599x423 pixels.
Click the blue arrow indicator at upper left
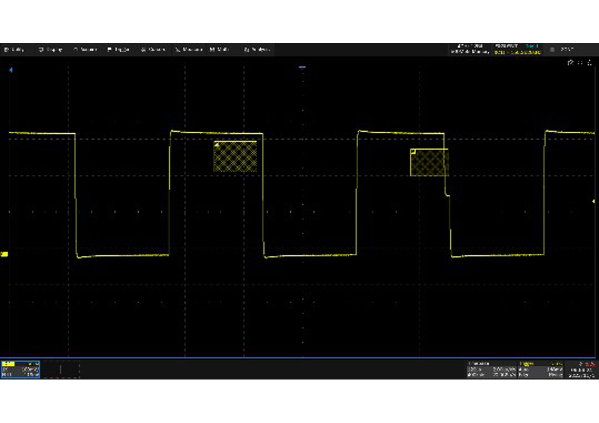[11, 70]
